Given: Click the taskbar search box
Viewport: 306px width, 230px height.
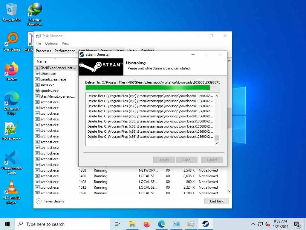Looking at the screenshot, I should pos(62,224).
